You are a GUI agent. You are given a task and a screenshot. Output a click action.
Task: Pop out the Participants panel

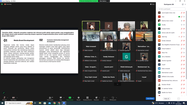coord(183,4)
